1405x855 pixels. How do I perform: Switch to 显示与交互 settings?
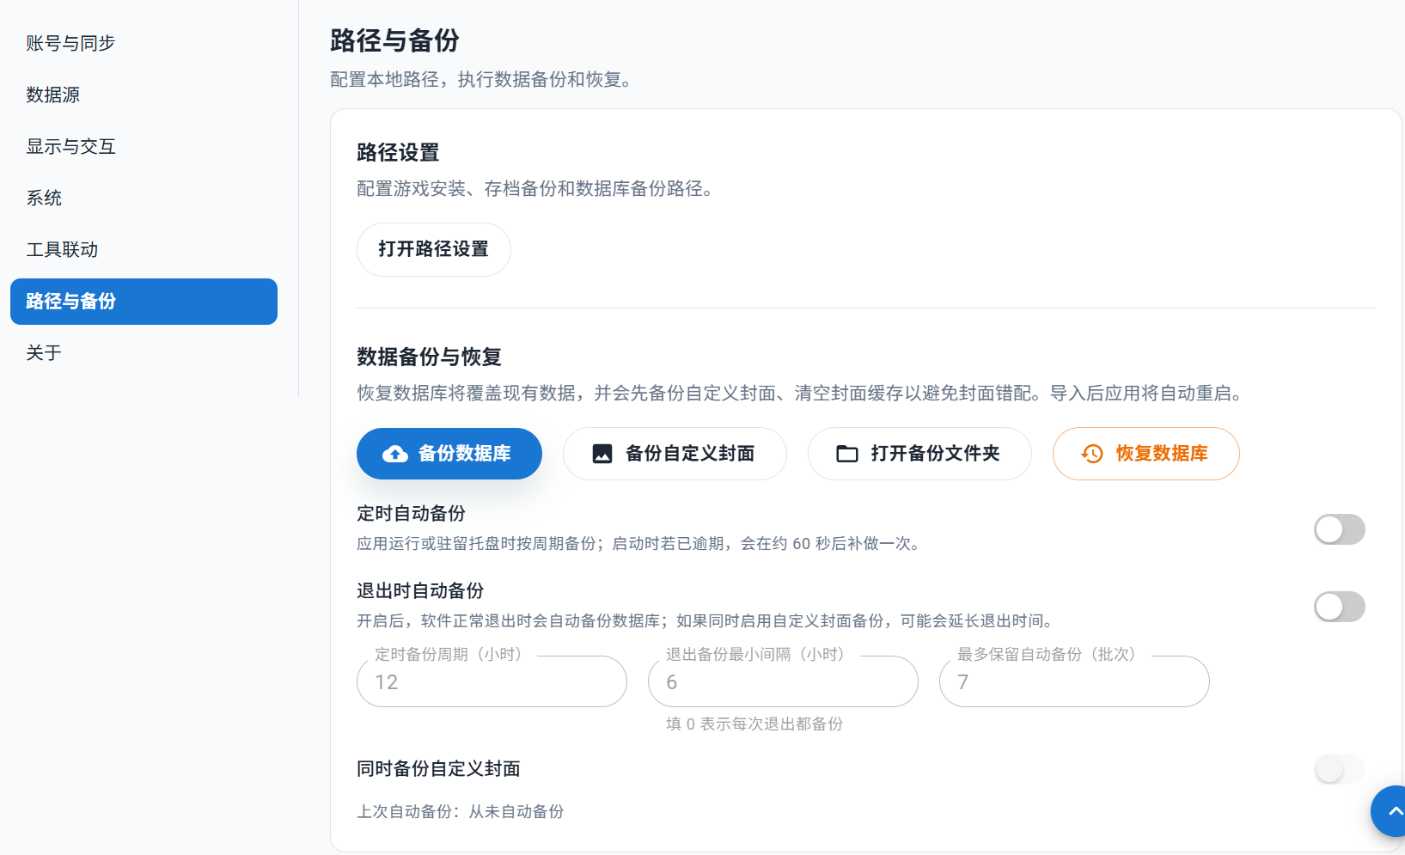[x=144, y=146]
